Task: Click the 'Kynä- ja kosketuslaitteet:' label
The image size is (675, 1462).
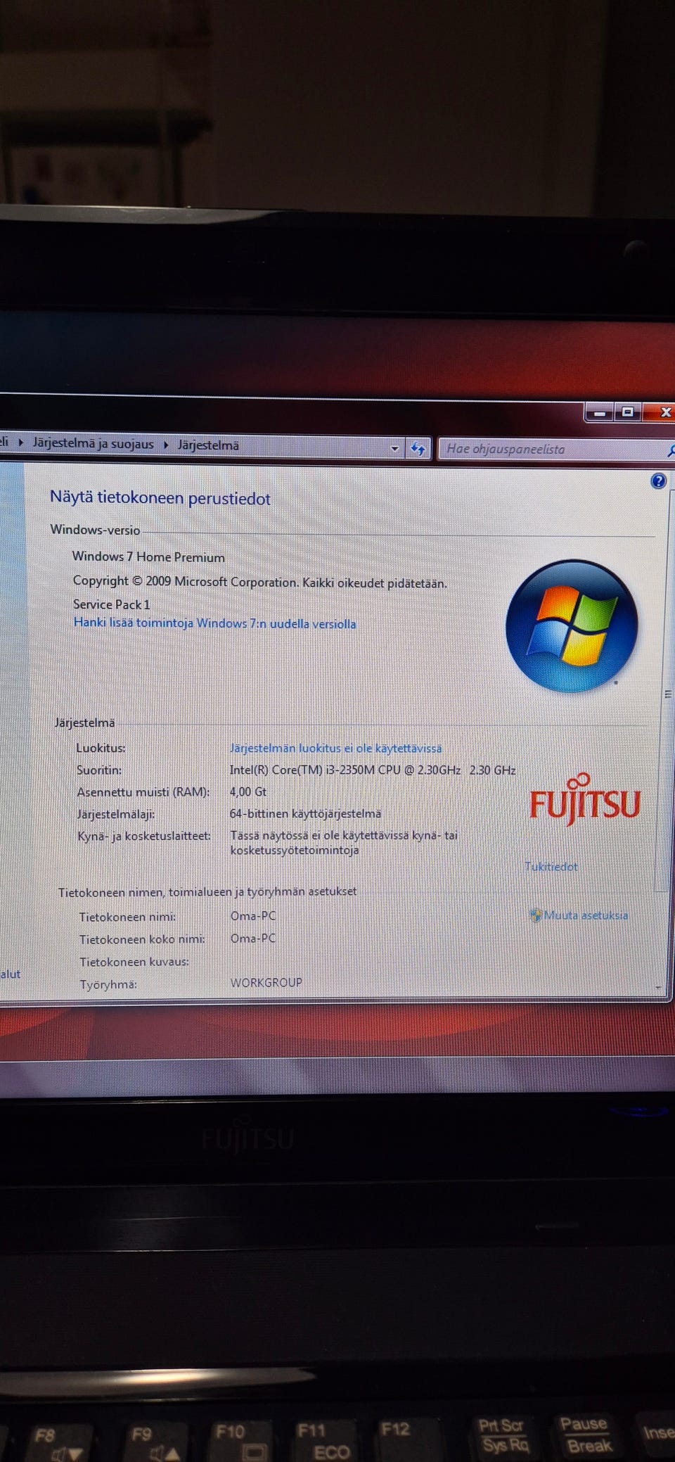Action: click(143, 836)
